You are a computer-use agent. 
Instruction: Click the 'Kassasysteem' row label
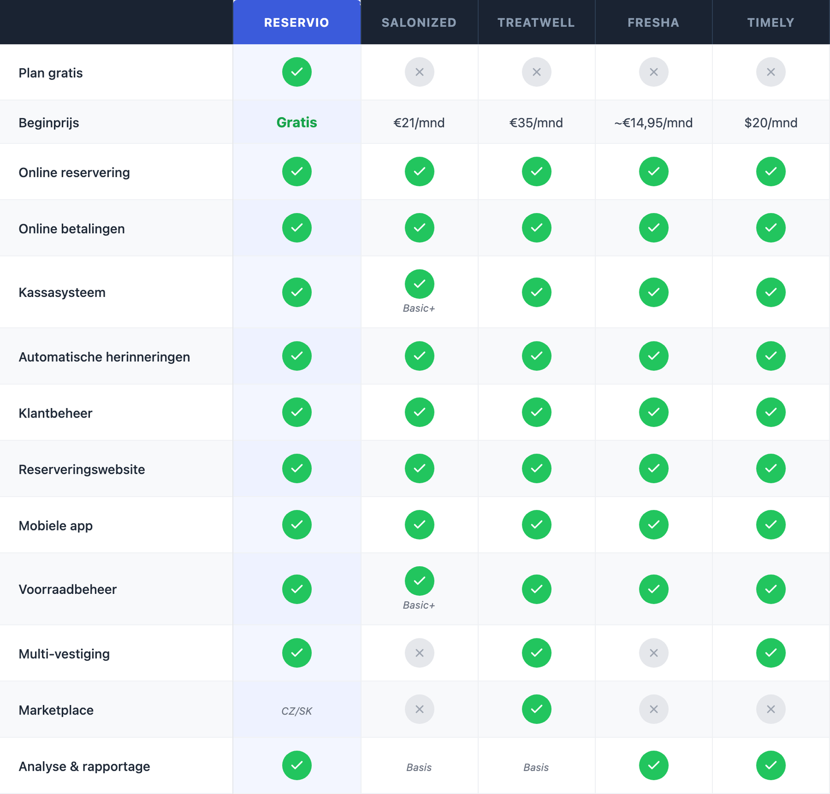coord(62,292)
